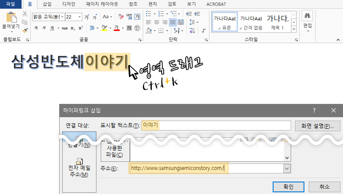Image resolution: width=343 pixels, height=194 pixels.
Task: Click the increase indent icon
Action: (x=197, y=14)
